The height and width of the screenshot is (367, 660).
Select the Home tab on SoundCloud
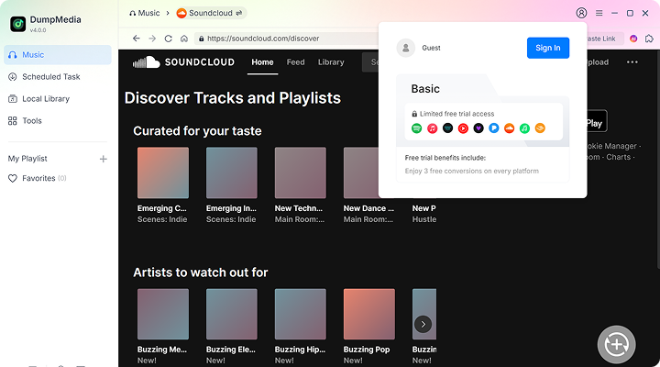coord(263,62)
